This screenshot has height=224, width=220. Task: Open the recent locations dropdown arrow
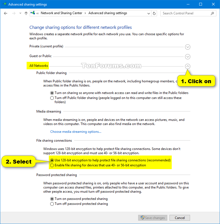20,13
